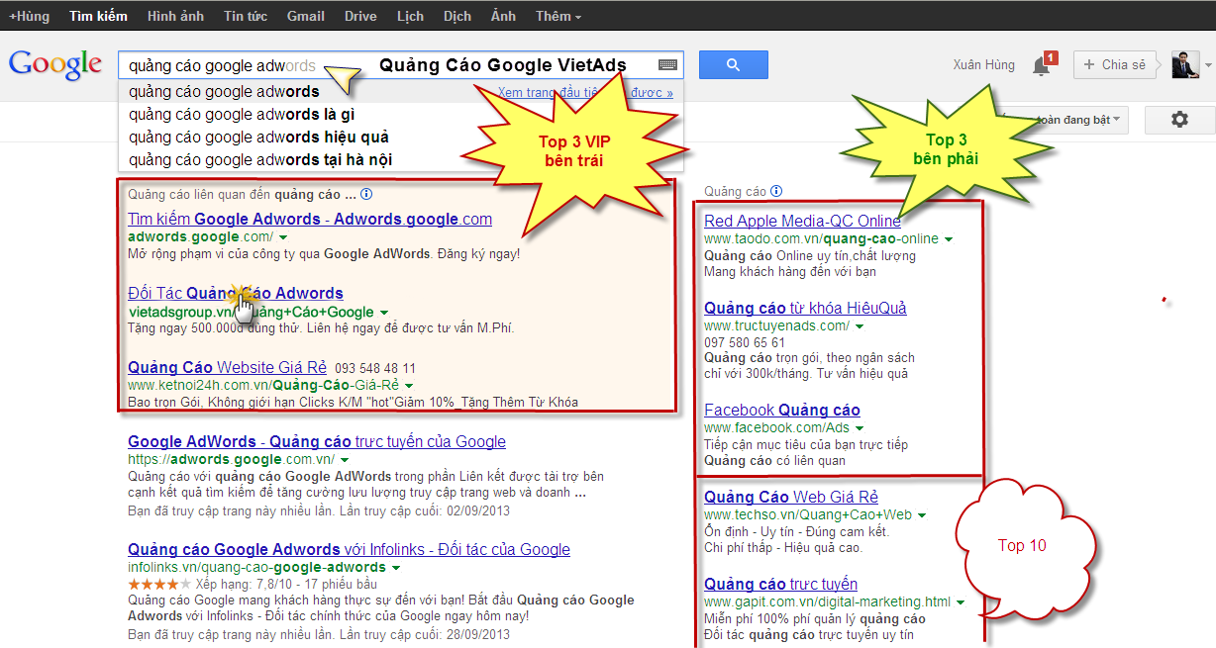1216x648 pixels.
Task: Open 'Ảnh' photos in the top bar
Action: tap(503, 16)
